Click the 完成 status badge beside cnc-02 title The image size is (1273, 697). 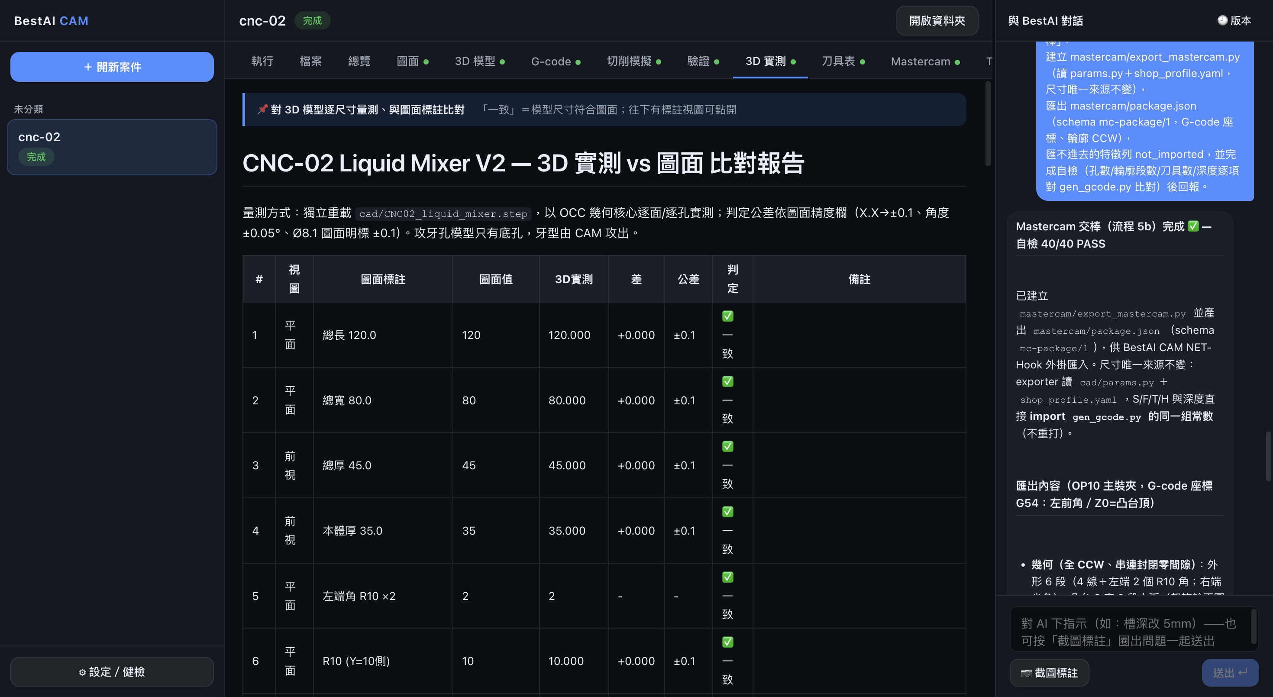point(312,20)
